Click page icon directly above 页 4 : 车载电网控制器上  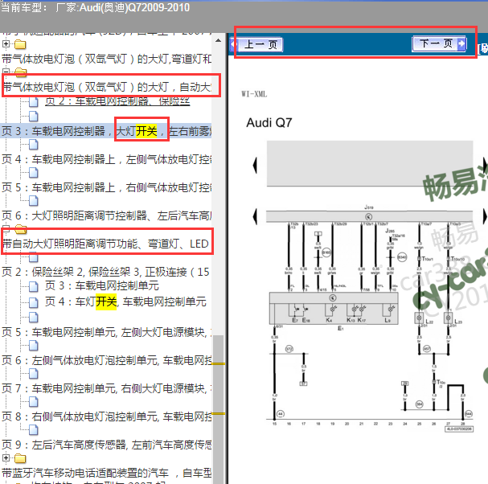[34, 145]
